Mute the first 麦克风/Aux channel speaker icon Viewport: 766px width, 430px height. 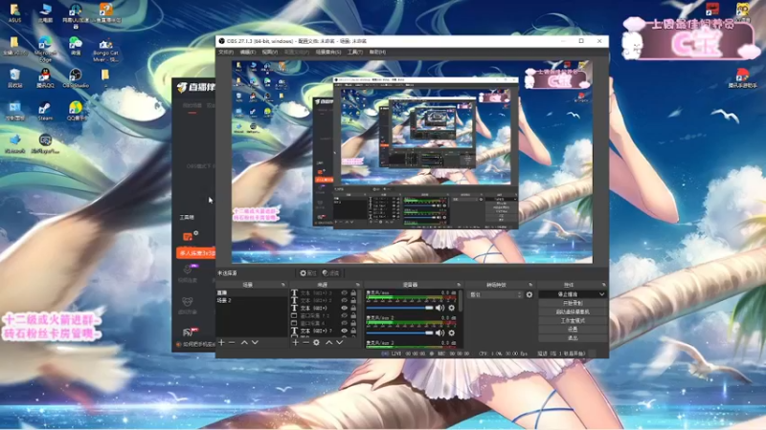pos(439,308)
